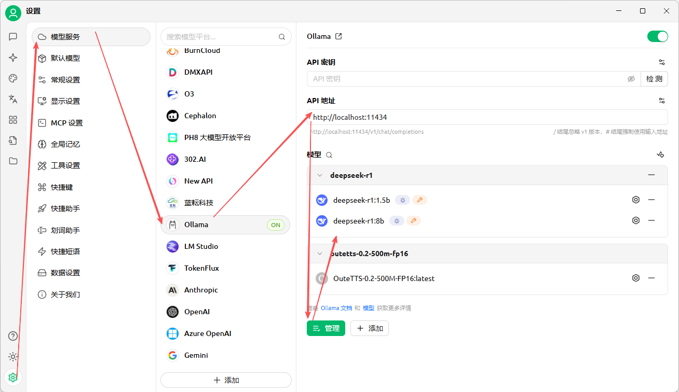Open 快捷键 menu item
This screenshot has height=392, width=679.
(x=91, y=187)
